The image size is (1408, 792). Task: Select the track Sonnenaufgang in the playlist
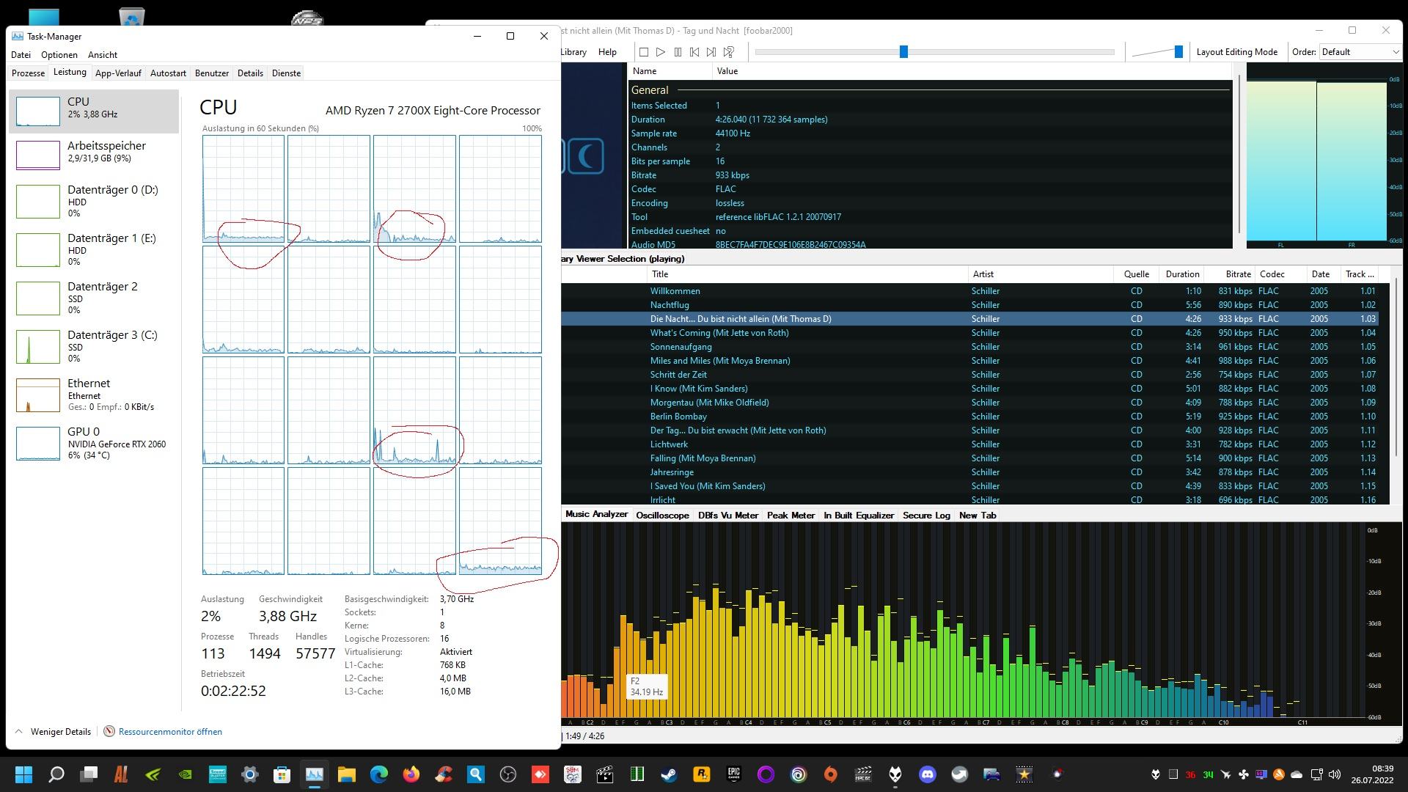coord(969,347)
